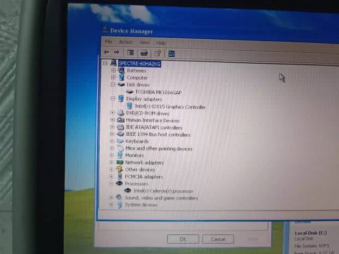This screenshot has width=339, height=254.
Task: Click the Scan for hardware changes icon
Action: [x=172, y=53]
